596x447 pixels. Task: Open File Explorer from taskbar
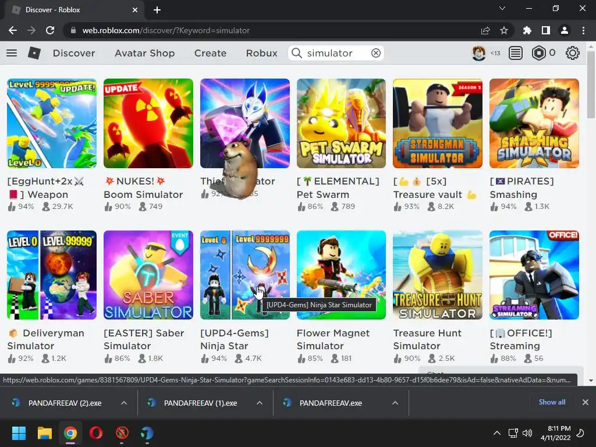tap(44, 433)
